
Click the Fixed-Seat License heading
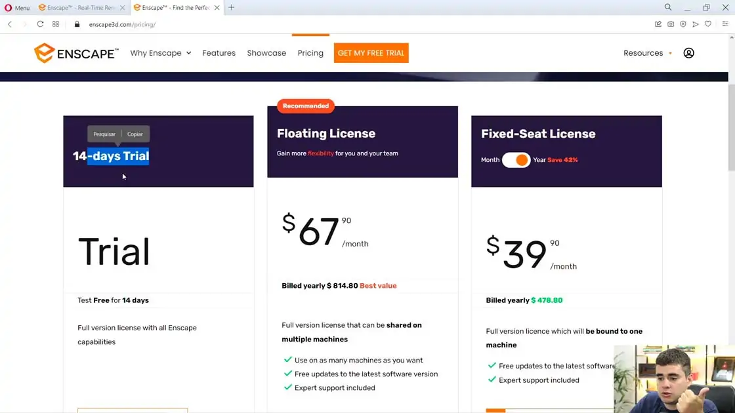tap(538, 134)
